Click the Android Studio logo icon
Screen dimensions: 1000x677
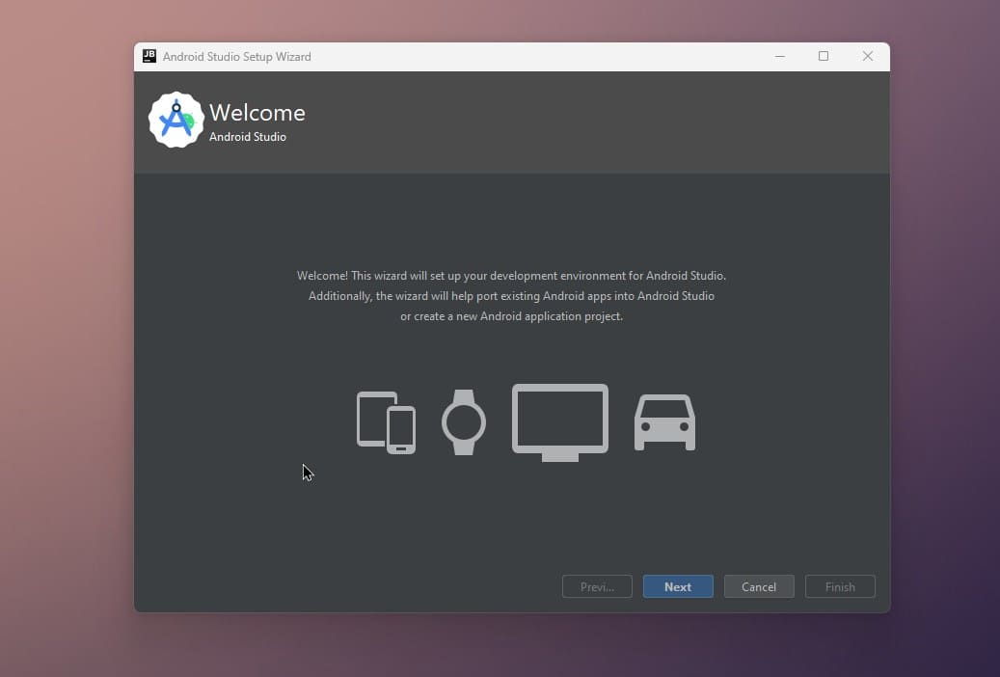(176, 120)
